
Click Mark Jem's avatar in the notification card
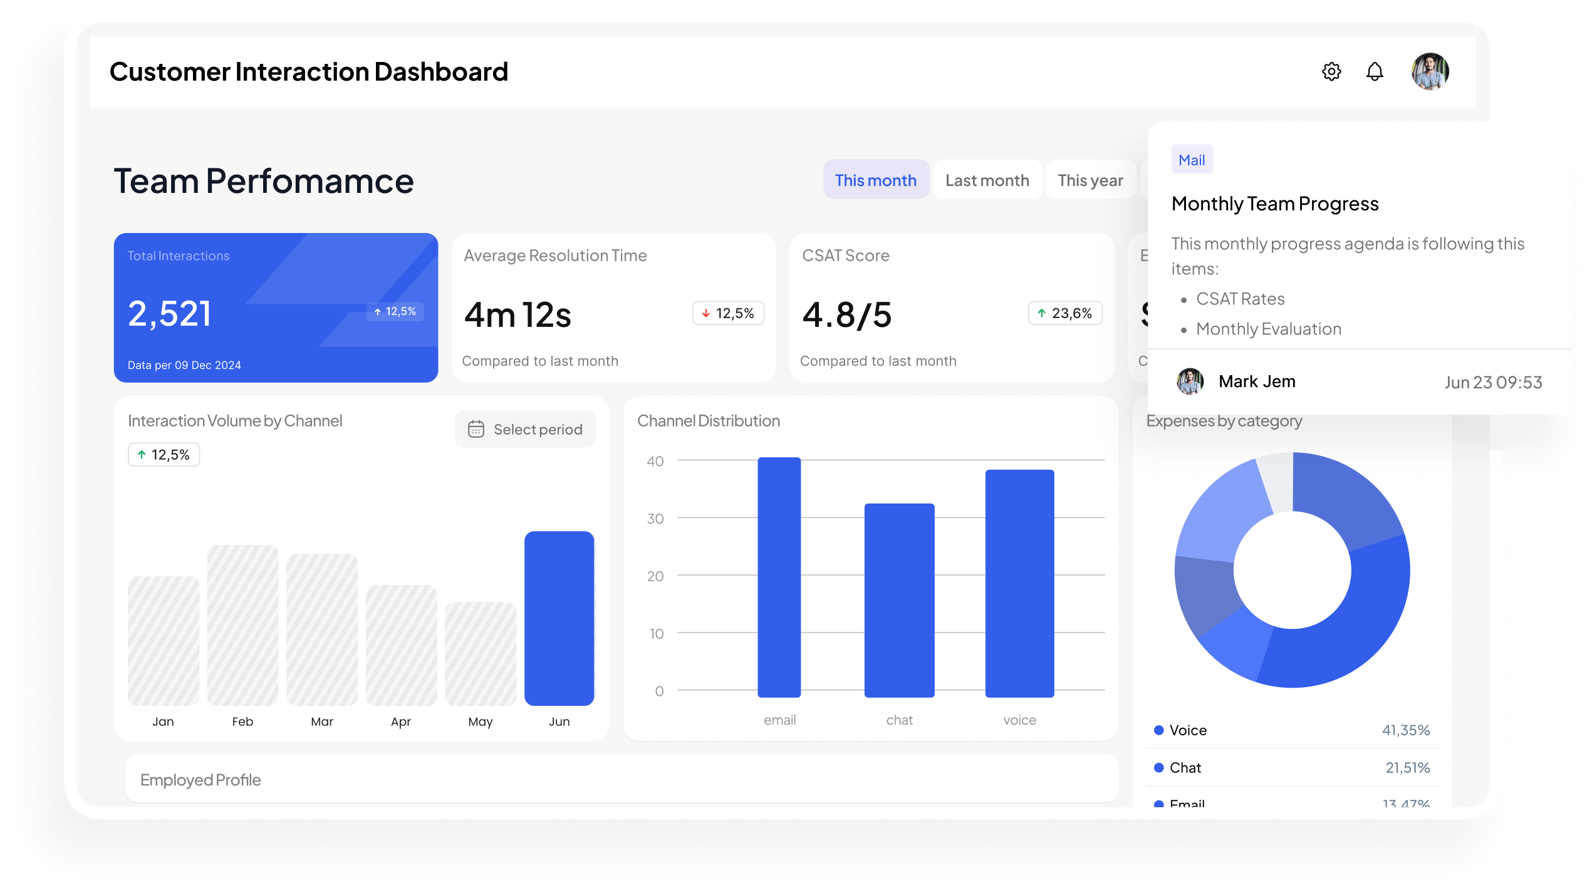point(1189,381)
